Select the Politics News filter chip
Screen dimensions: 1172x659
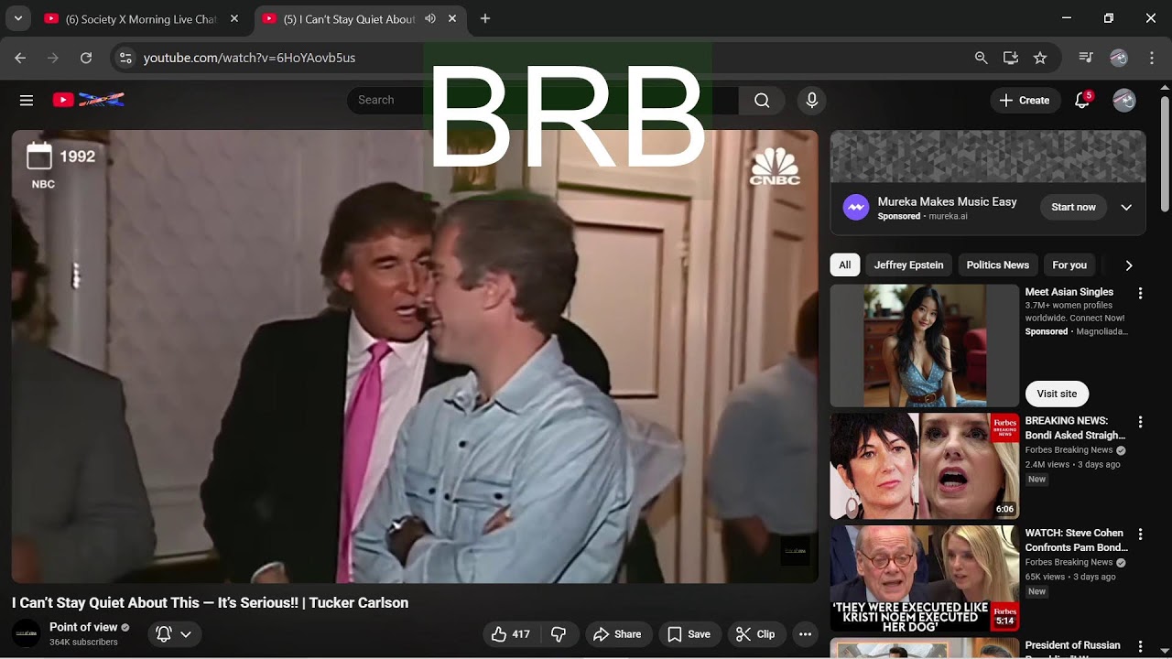coord(997,265)
